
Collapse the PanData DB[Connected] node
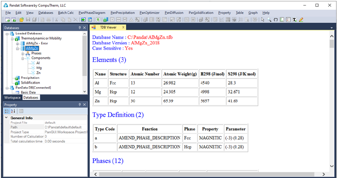tap(7, 88)
